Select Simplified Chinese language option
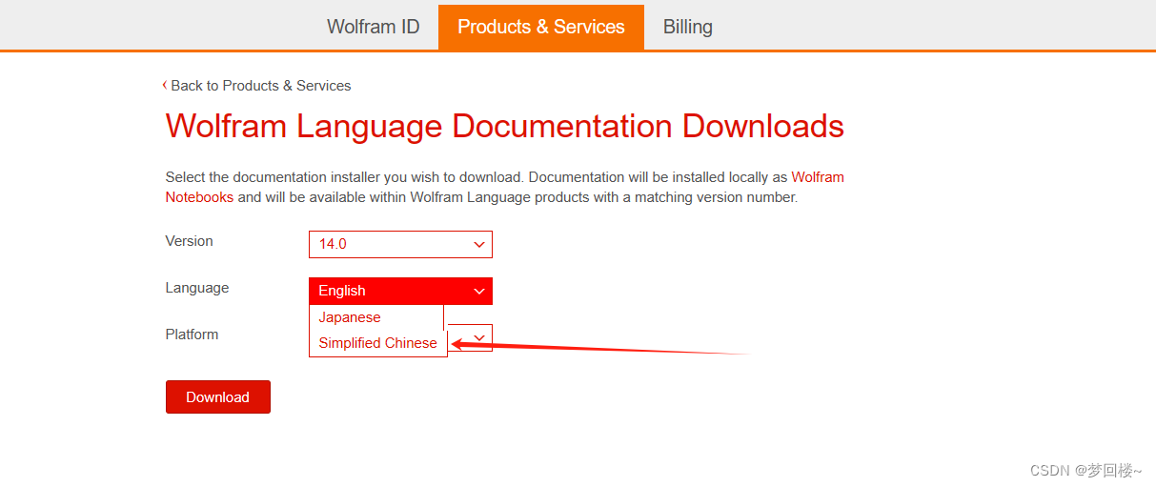Screen dimensions: 1156x487 [377, 343]
